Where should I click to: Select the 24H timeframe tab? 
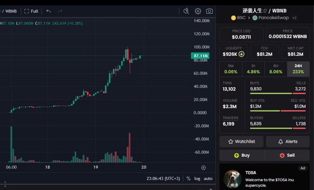pyautogui.click(x=298, y=69)
